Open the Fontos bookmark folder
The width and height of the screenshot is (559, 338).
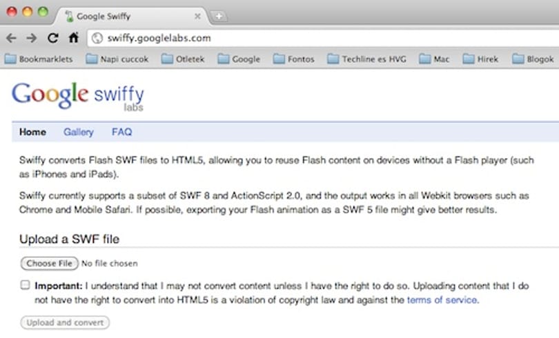click(294, 59)
